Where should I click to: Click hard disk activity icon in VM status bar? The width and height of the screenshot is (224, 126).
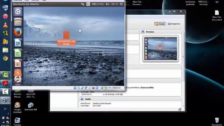75,88
